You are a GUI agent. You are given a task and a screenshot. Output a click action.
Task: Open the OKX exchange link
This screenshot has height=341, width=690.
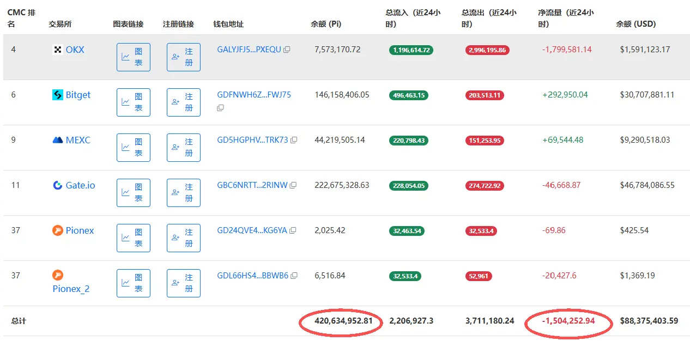pos(75,50)
